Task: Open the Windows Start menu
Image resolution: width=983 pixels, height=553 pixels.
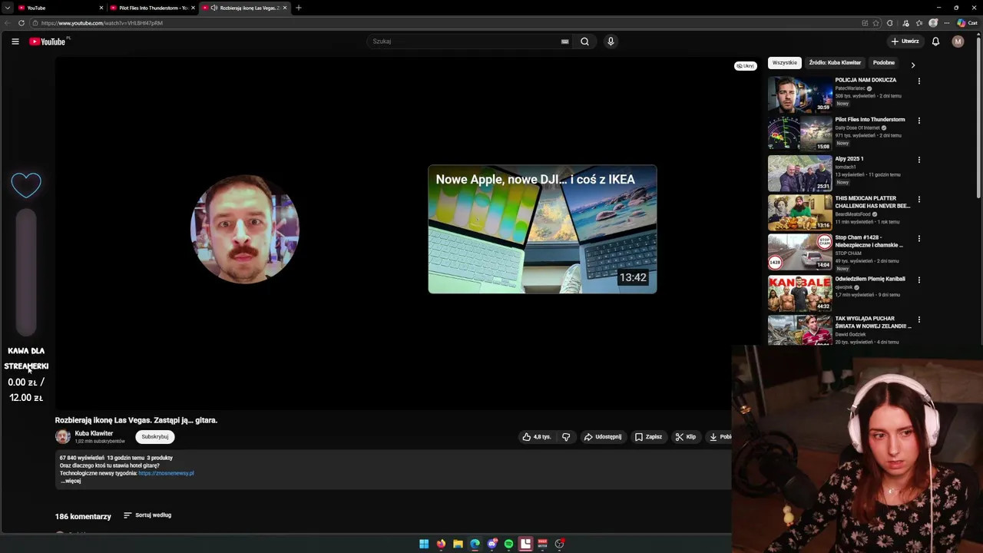Action: click(424, 544)
